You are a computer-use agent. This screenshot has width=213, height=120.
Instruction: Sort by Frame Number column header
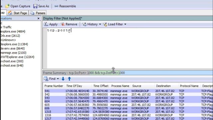pos(54,86)
